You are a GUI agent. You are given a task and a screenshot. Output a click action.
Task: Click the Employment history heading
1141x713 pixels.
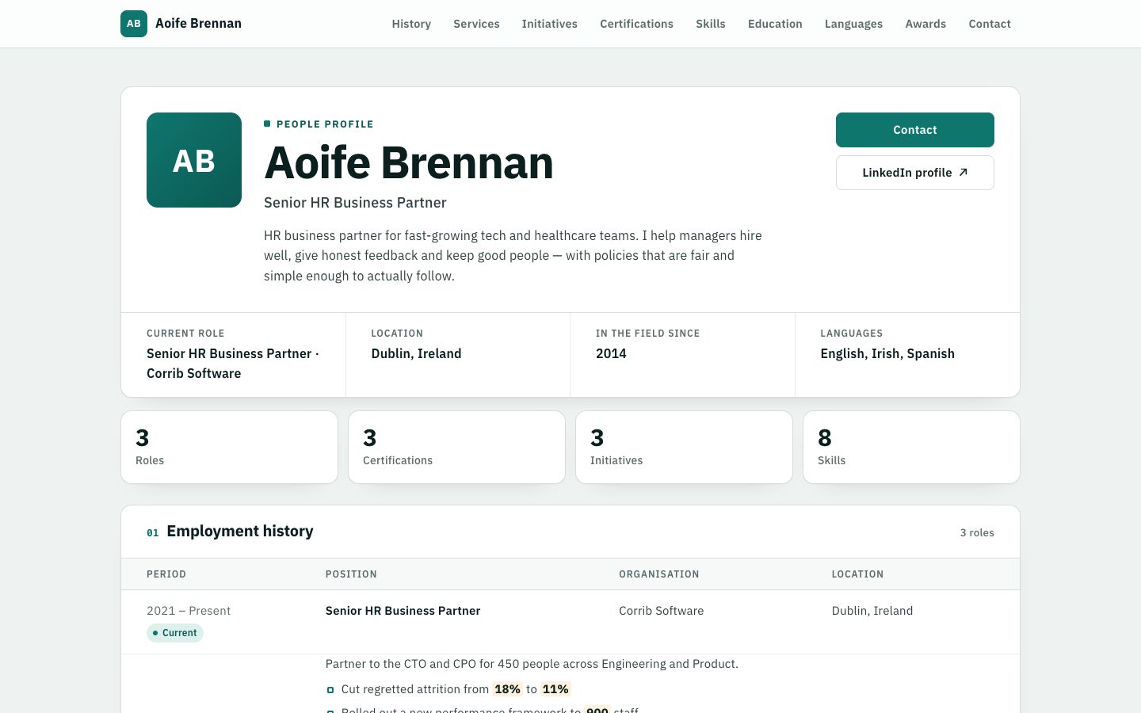click(x=240, y=532)
